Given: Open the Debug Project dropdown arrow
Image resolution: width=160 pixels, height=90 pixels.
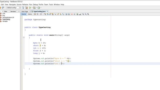Looking at the screenshot, I should (36, 8).
